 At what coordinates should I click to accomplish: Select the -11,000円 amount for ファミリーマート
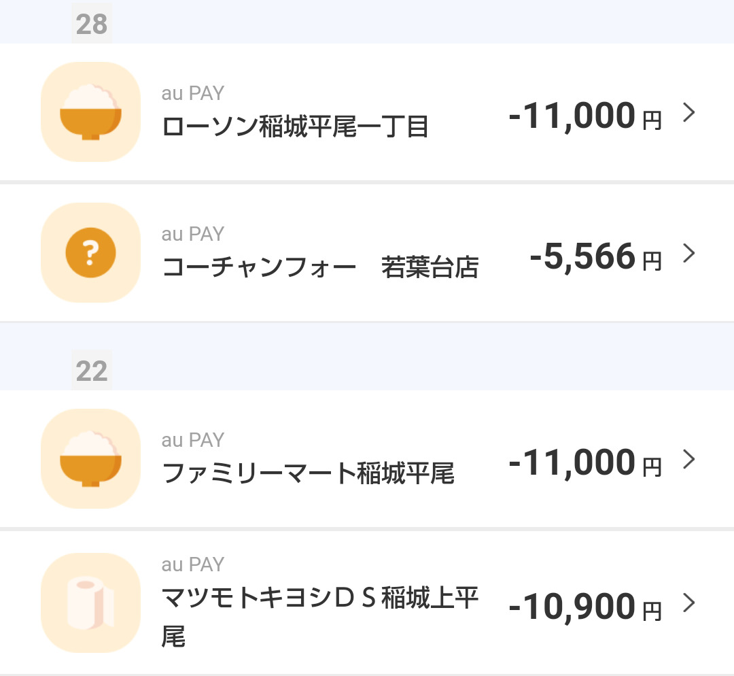(x=584, y=462)
